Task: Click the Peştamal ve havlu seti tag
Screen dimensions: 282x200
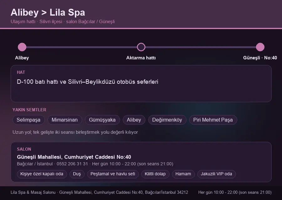Action: tap(113, 174)
